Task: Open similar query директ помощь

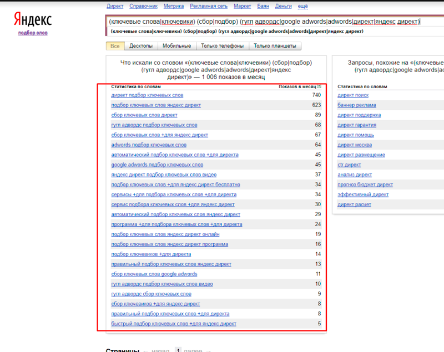Action: [356, 135]
